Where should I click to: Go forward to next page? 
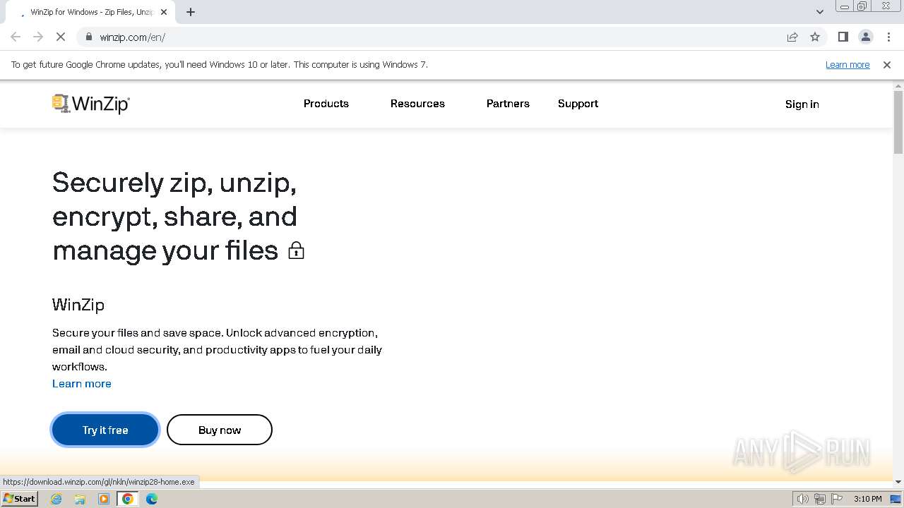[38, 37]
